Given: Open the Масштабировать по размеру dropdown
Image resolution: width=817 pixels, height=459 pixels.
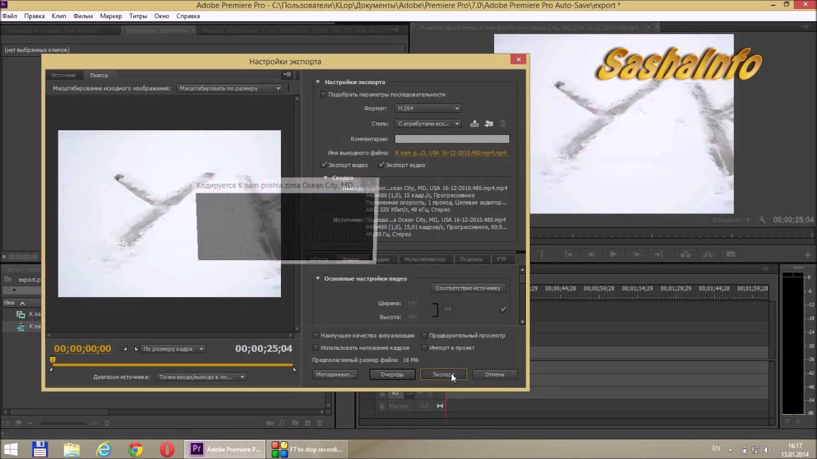Looking at the screenshot, I should click(x=229, y=89).
